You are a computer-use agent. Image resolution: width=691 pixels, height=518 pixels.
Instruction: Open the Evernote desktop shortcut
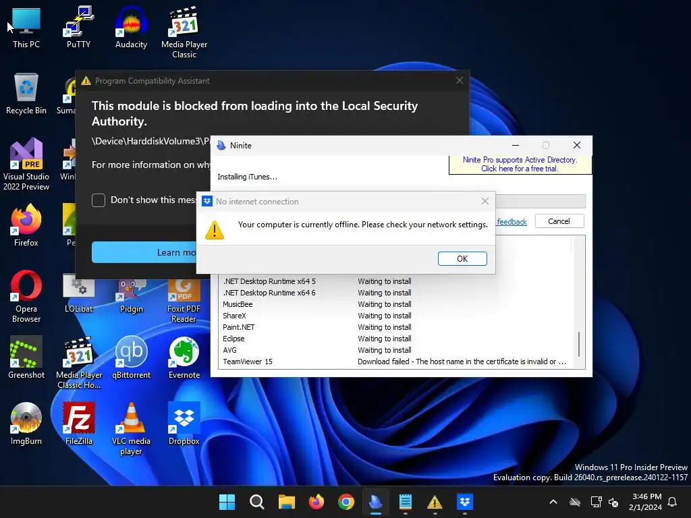(x=184, y=357)
